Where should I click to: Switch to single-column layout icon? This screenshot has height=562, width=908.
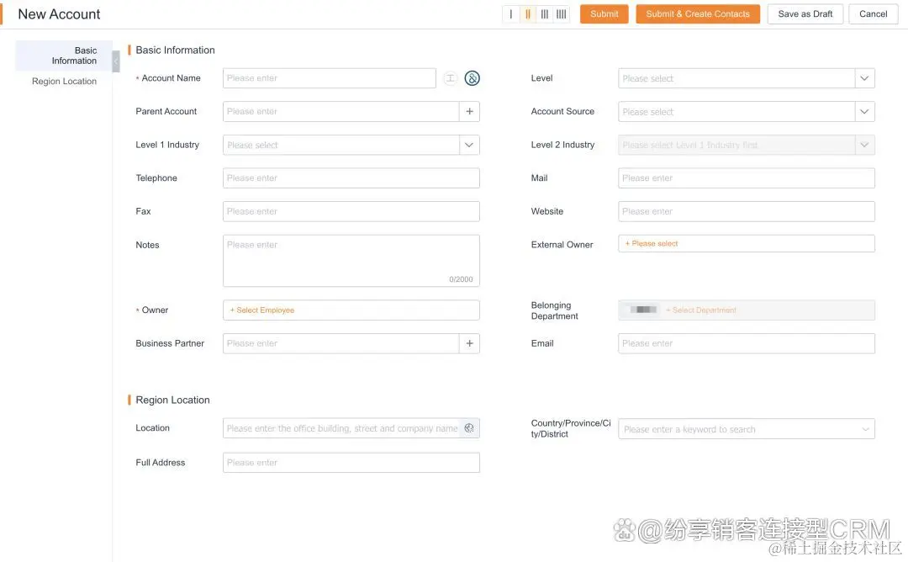point(511,14)
